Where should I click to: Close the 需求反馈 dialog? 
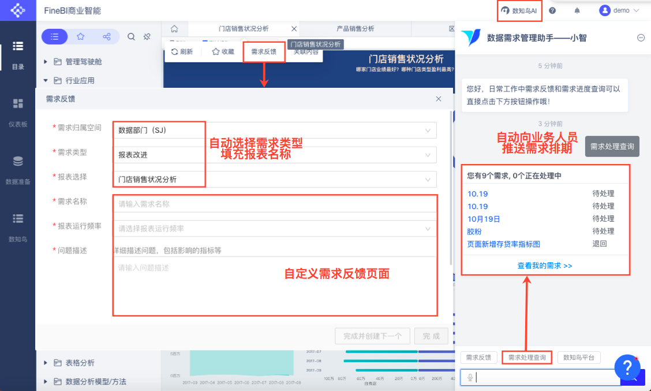pos(439,99)
